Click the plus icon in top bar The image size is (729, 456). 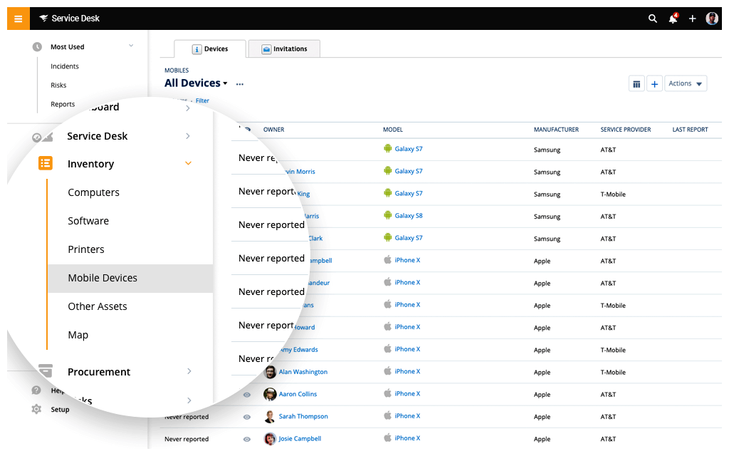692,19
